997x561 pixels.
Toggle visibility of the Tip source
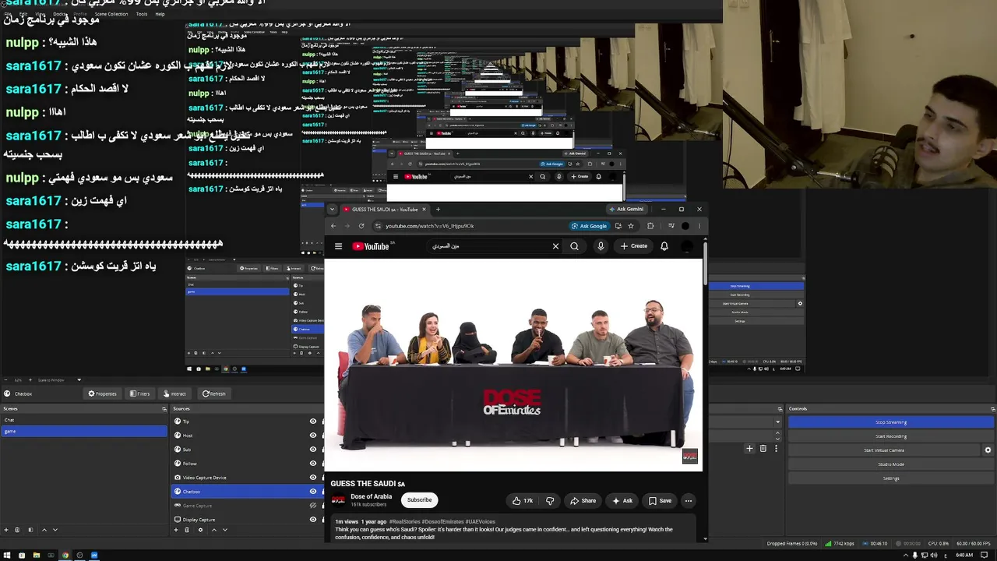click(313, 422)
